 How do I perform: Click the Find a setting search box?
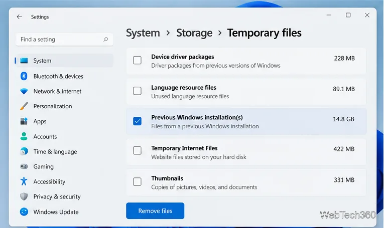coord(65,40)
